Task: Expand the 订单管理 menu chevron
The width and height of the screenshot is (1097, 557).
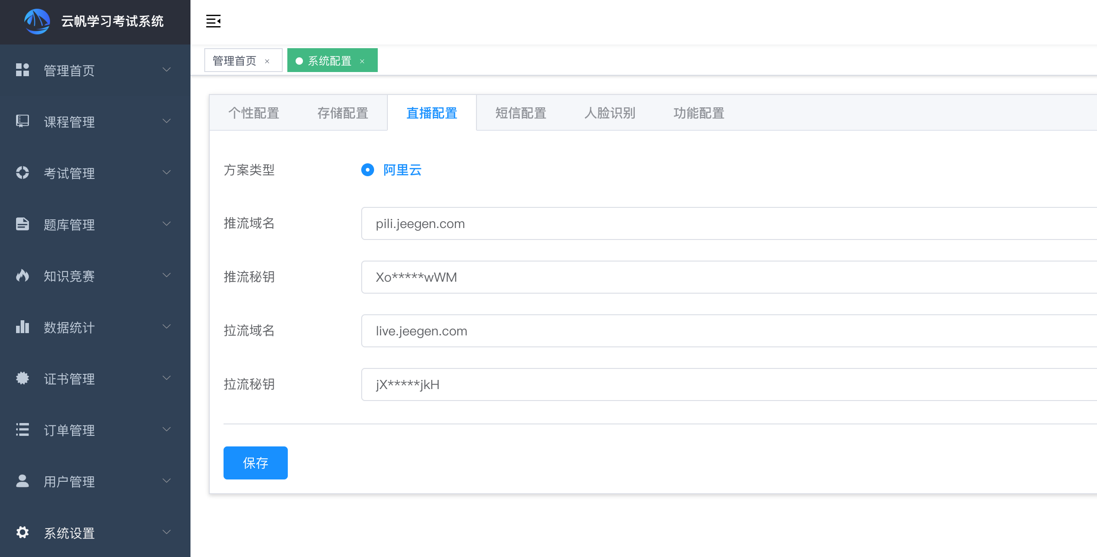Action: click(167, 429)
